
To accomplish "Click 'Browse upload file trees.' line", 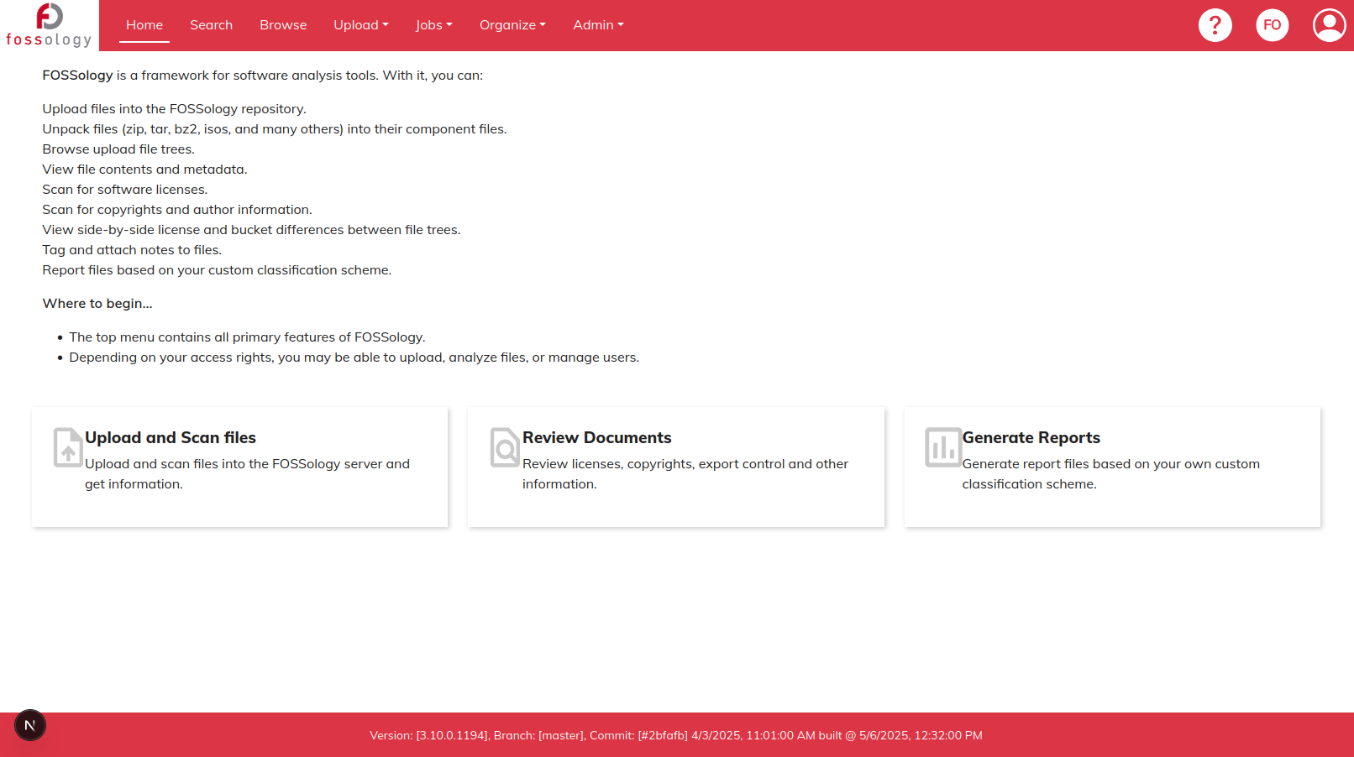I will pyautogui.click(x=118, y=149).
